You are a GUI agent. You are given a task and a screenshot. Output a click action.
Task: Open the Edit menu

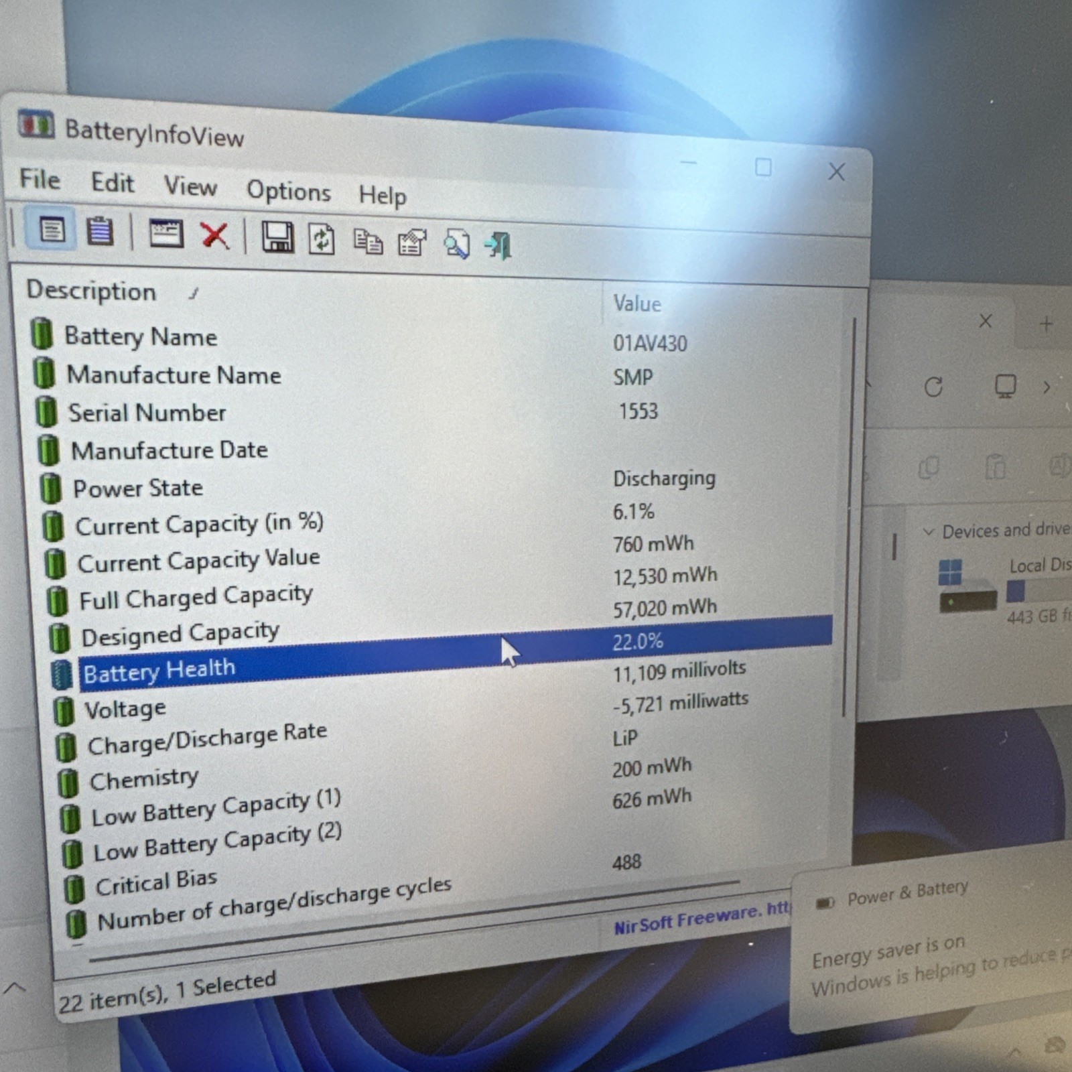pyautogui.click(x=113, y=183)
